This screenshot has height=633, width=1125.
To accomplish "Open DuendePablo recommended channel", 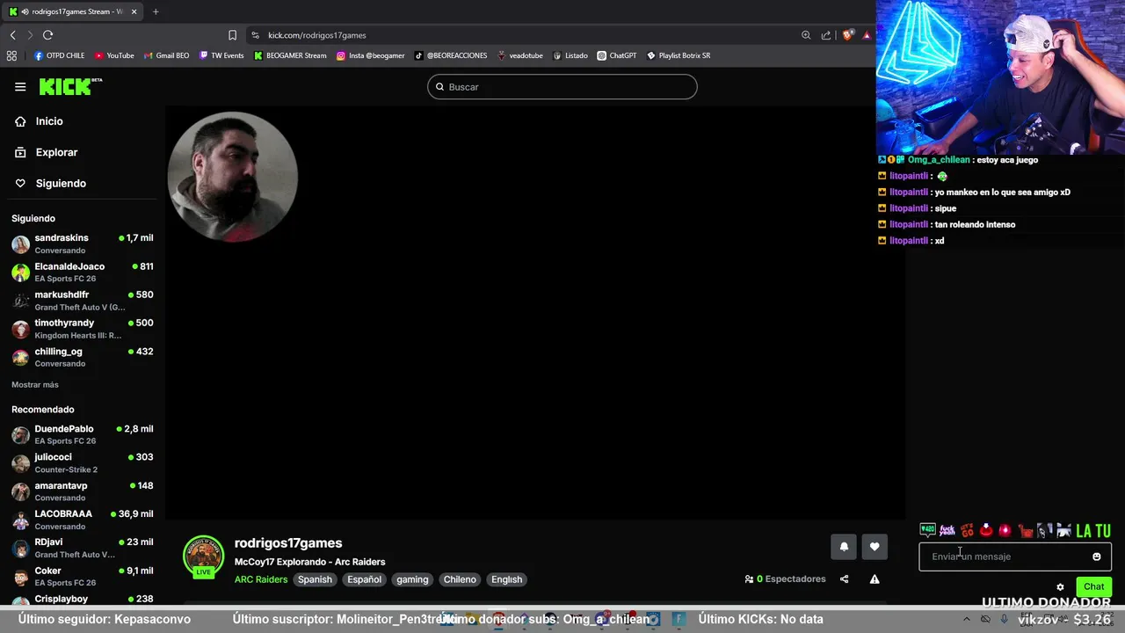I will [83, 434].
